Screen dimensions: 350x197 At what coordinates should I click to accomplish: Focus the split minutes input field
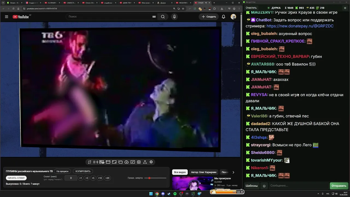point(71,178)
